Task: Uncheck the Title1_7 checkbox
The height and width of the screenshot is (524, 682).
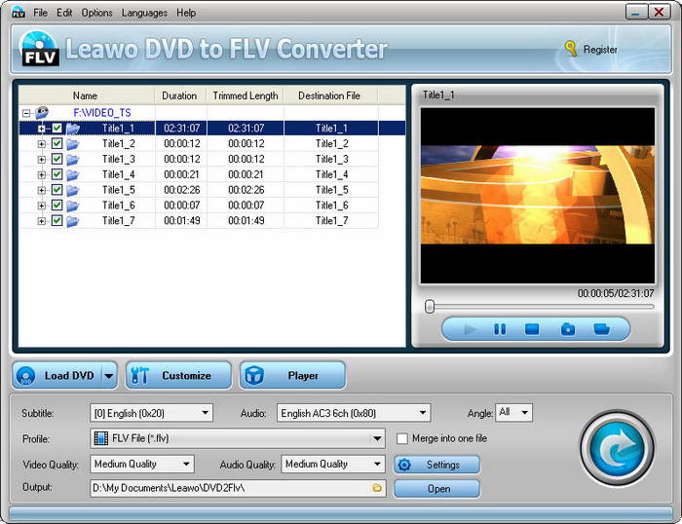Action: pyautogui.click(x=57, y=220)
